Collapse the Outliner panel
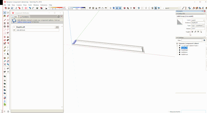207x113 pixels. tap(177, 38)
